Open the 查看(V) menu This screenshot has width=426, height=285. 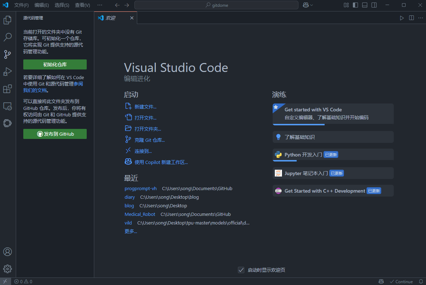point(83,5)
